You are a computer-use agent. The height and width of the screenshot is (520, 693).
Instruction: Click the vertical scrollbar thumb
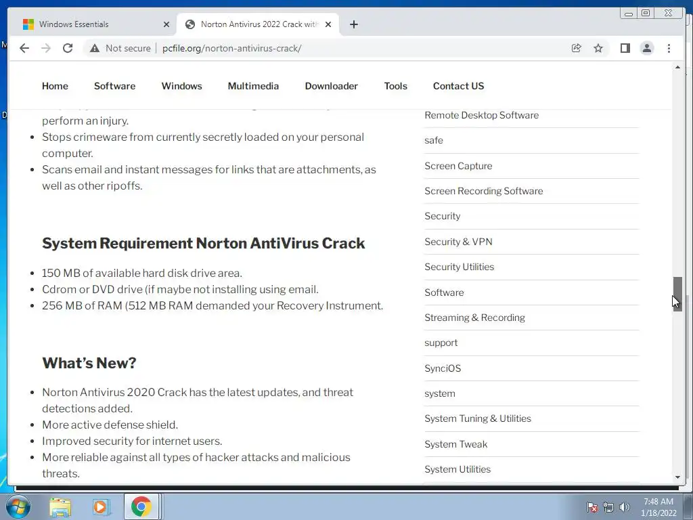tap(677, 294)
